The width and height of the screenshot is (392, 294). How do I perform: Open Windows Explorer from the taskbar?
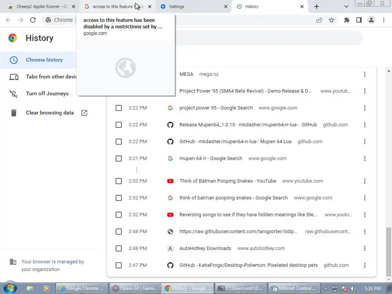coord(30,288)
